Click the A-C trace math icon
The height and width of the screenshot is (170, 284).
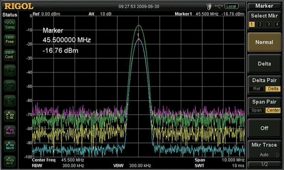click(10, 161)
